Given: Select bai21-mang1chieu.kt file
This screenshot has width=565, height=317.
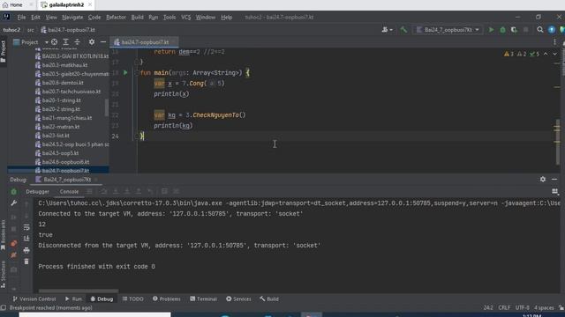Looking at the screenshot, I should [x=64, y=118].
